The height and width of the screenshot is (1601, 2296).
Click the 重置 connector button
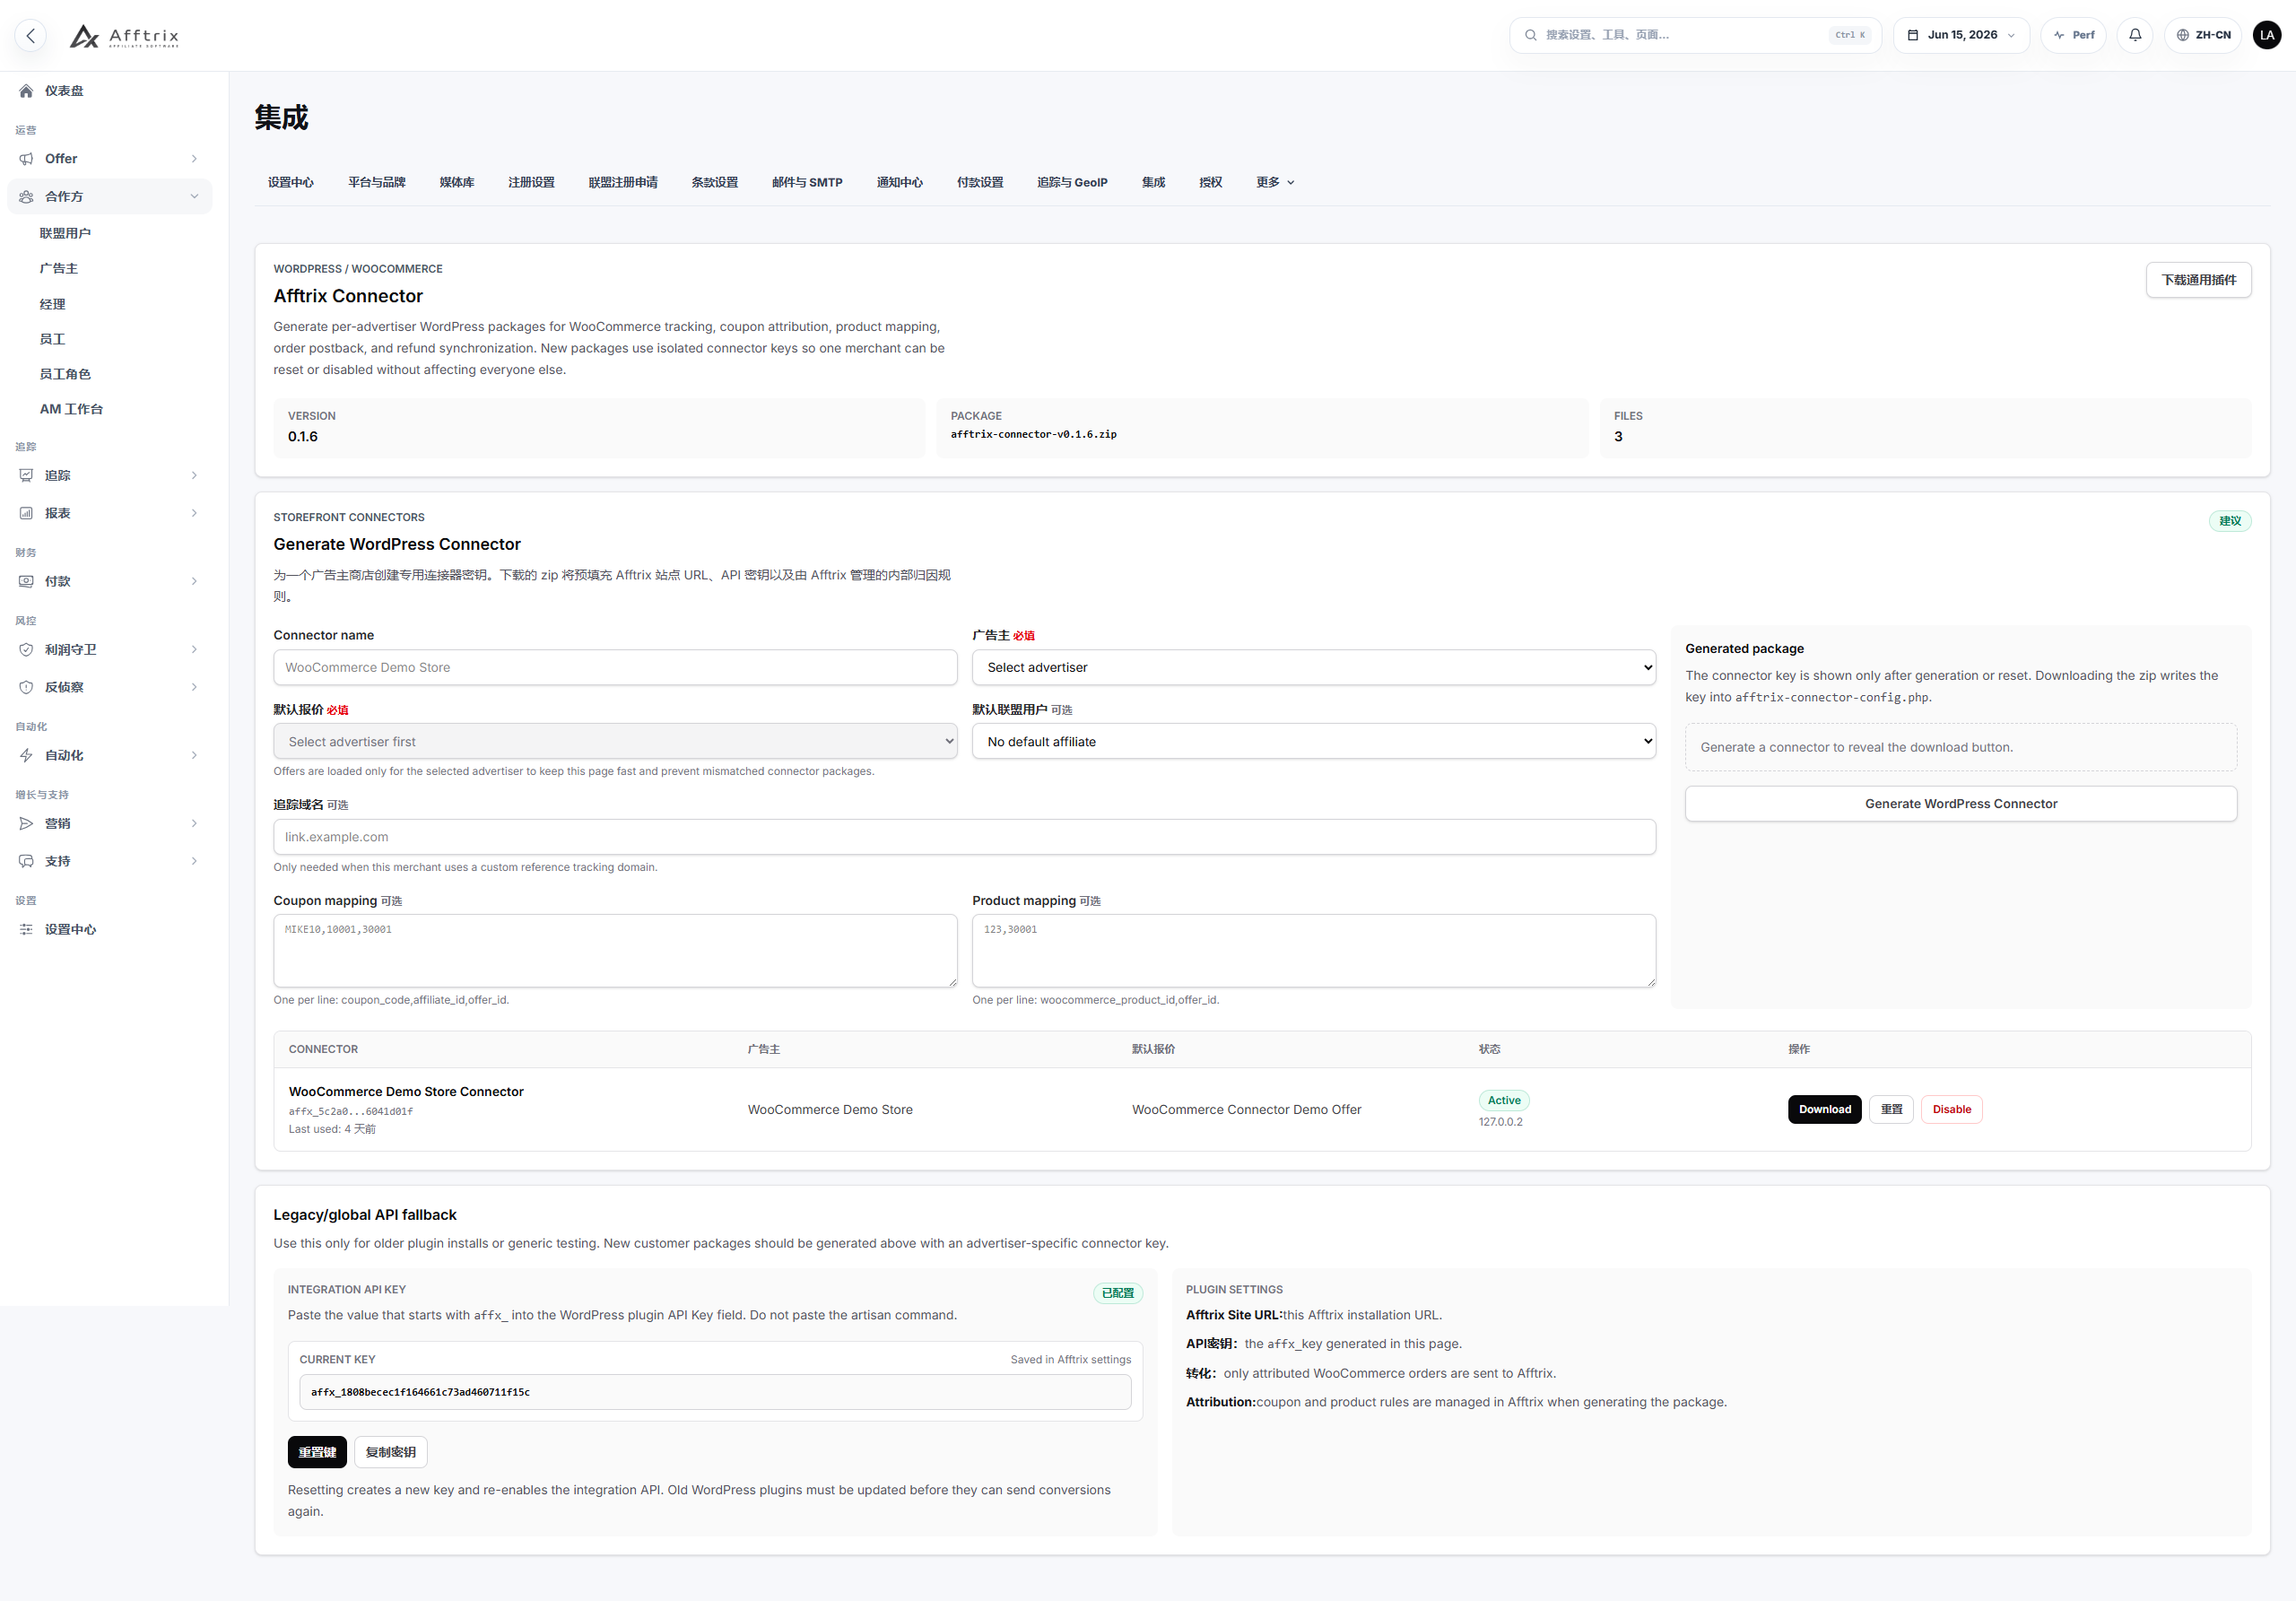(1891, 1110)
